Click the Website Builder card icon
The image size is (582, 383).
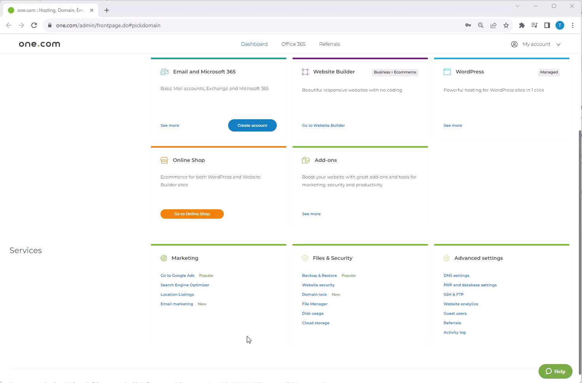tap(305, 72)
